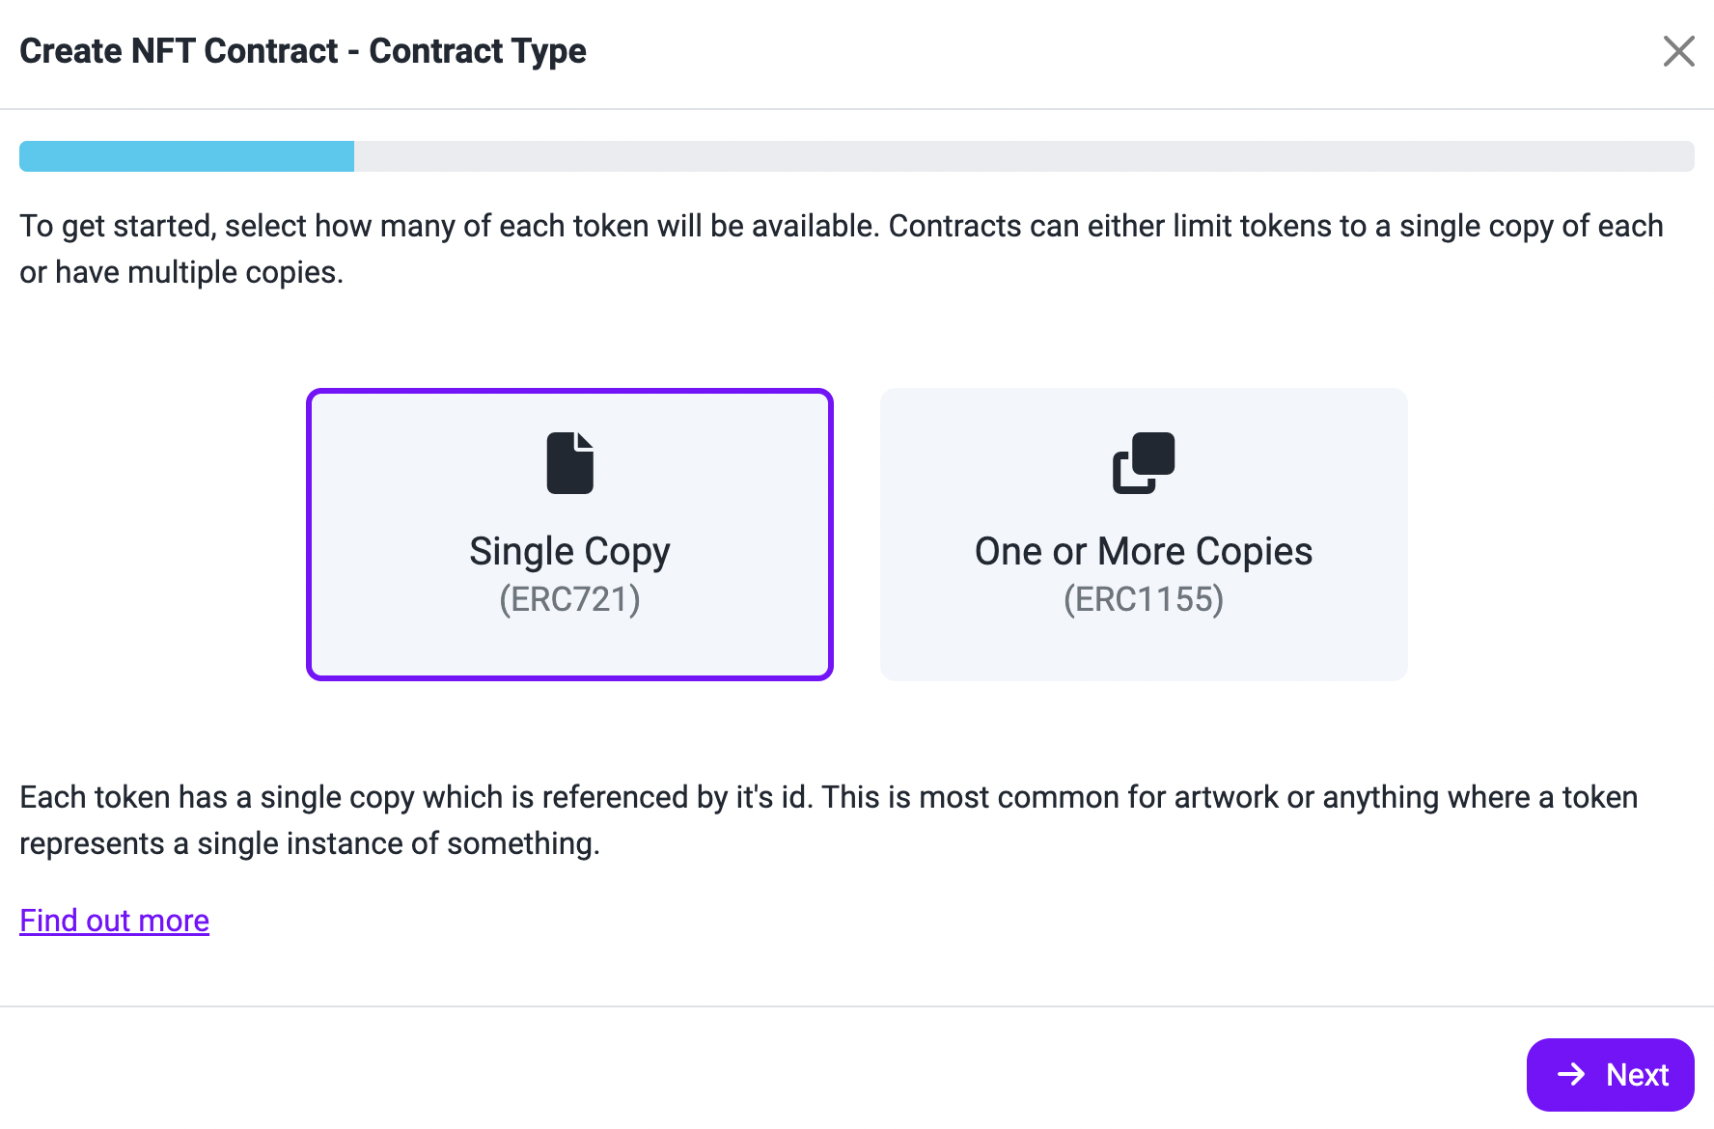Click the description starting "Each token has a single copy"
The image size is (1714, 1129).
pos(829,820)
